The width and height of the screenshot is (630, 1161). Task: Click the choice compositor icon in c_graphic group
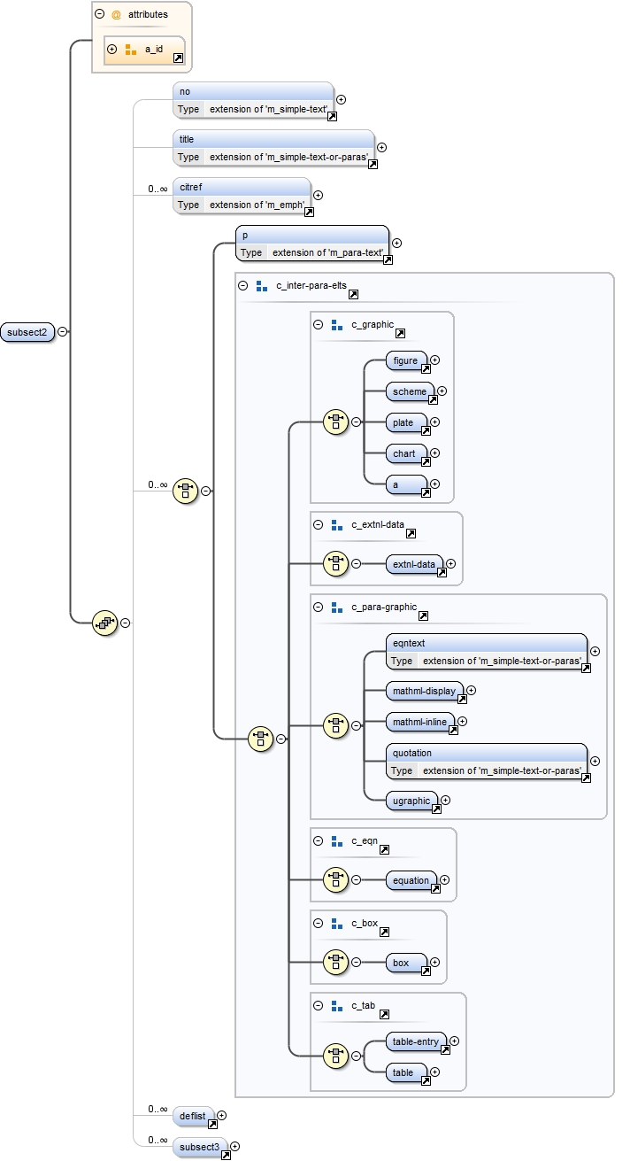point(335,422)
